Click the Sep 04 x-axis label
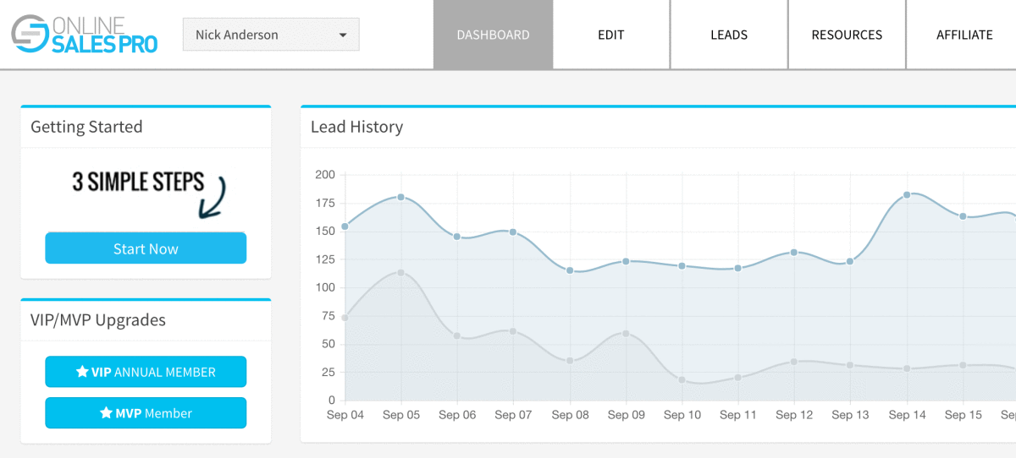The width and height of the screenshot is (1016, 458). tap(345, 415)
